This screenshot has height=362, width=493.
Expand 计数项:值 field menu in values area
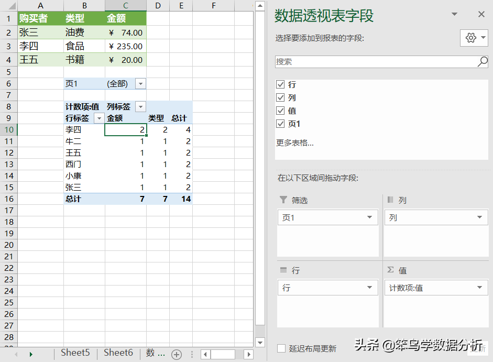pos(479,288)
